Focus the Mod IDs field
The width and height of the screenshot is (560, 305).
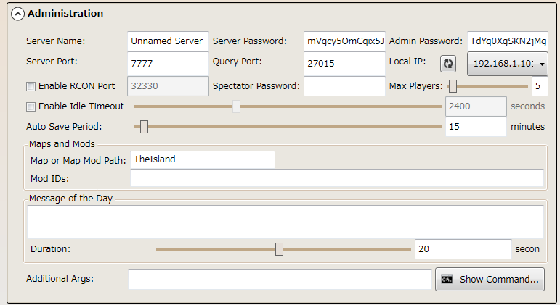[337, 177]
